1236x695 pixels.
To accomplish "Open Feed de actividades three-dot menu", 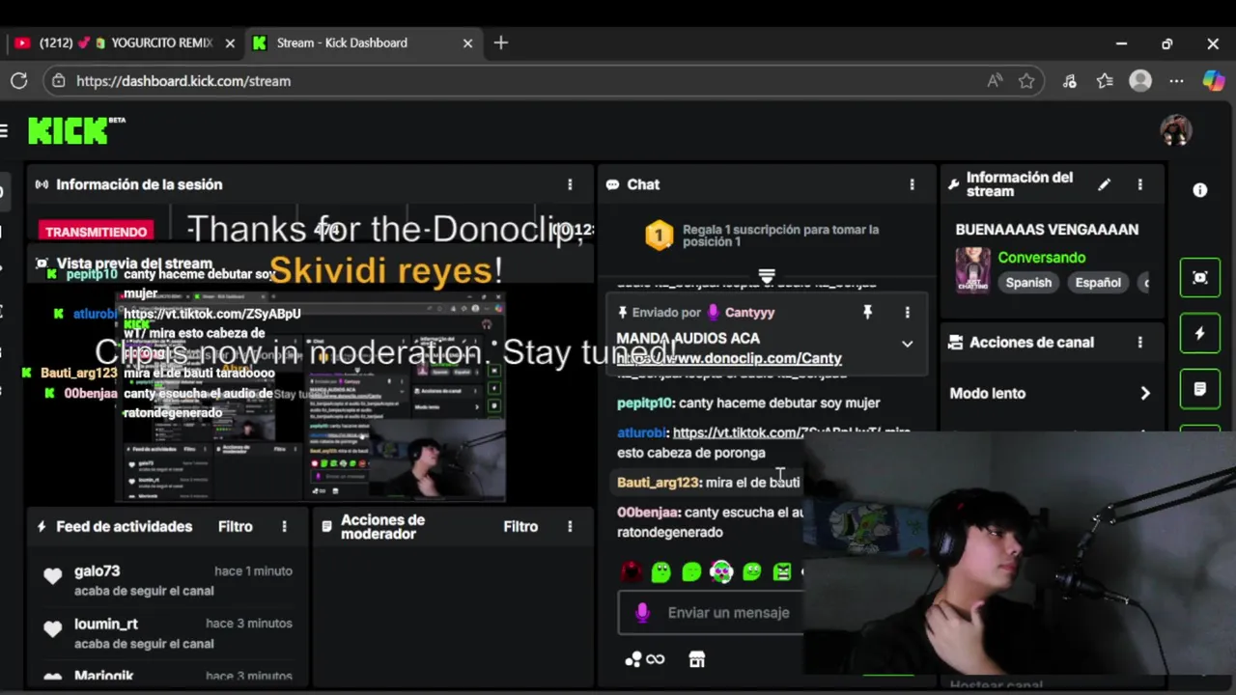I will click(284, 527).
